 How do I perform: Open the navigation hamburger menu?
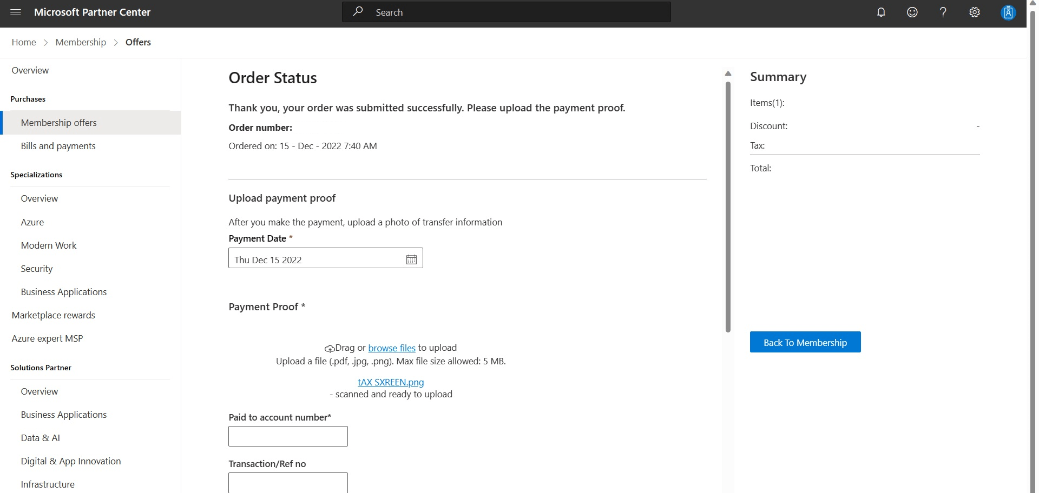click(x=15, y=12)
